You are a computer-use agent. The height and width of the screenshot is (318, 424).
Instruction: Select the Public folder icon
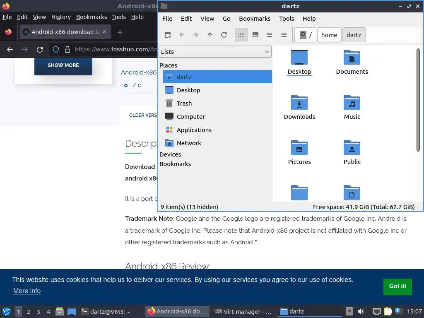pos(352,152)
